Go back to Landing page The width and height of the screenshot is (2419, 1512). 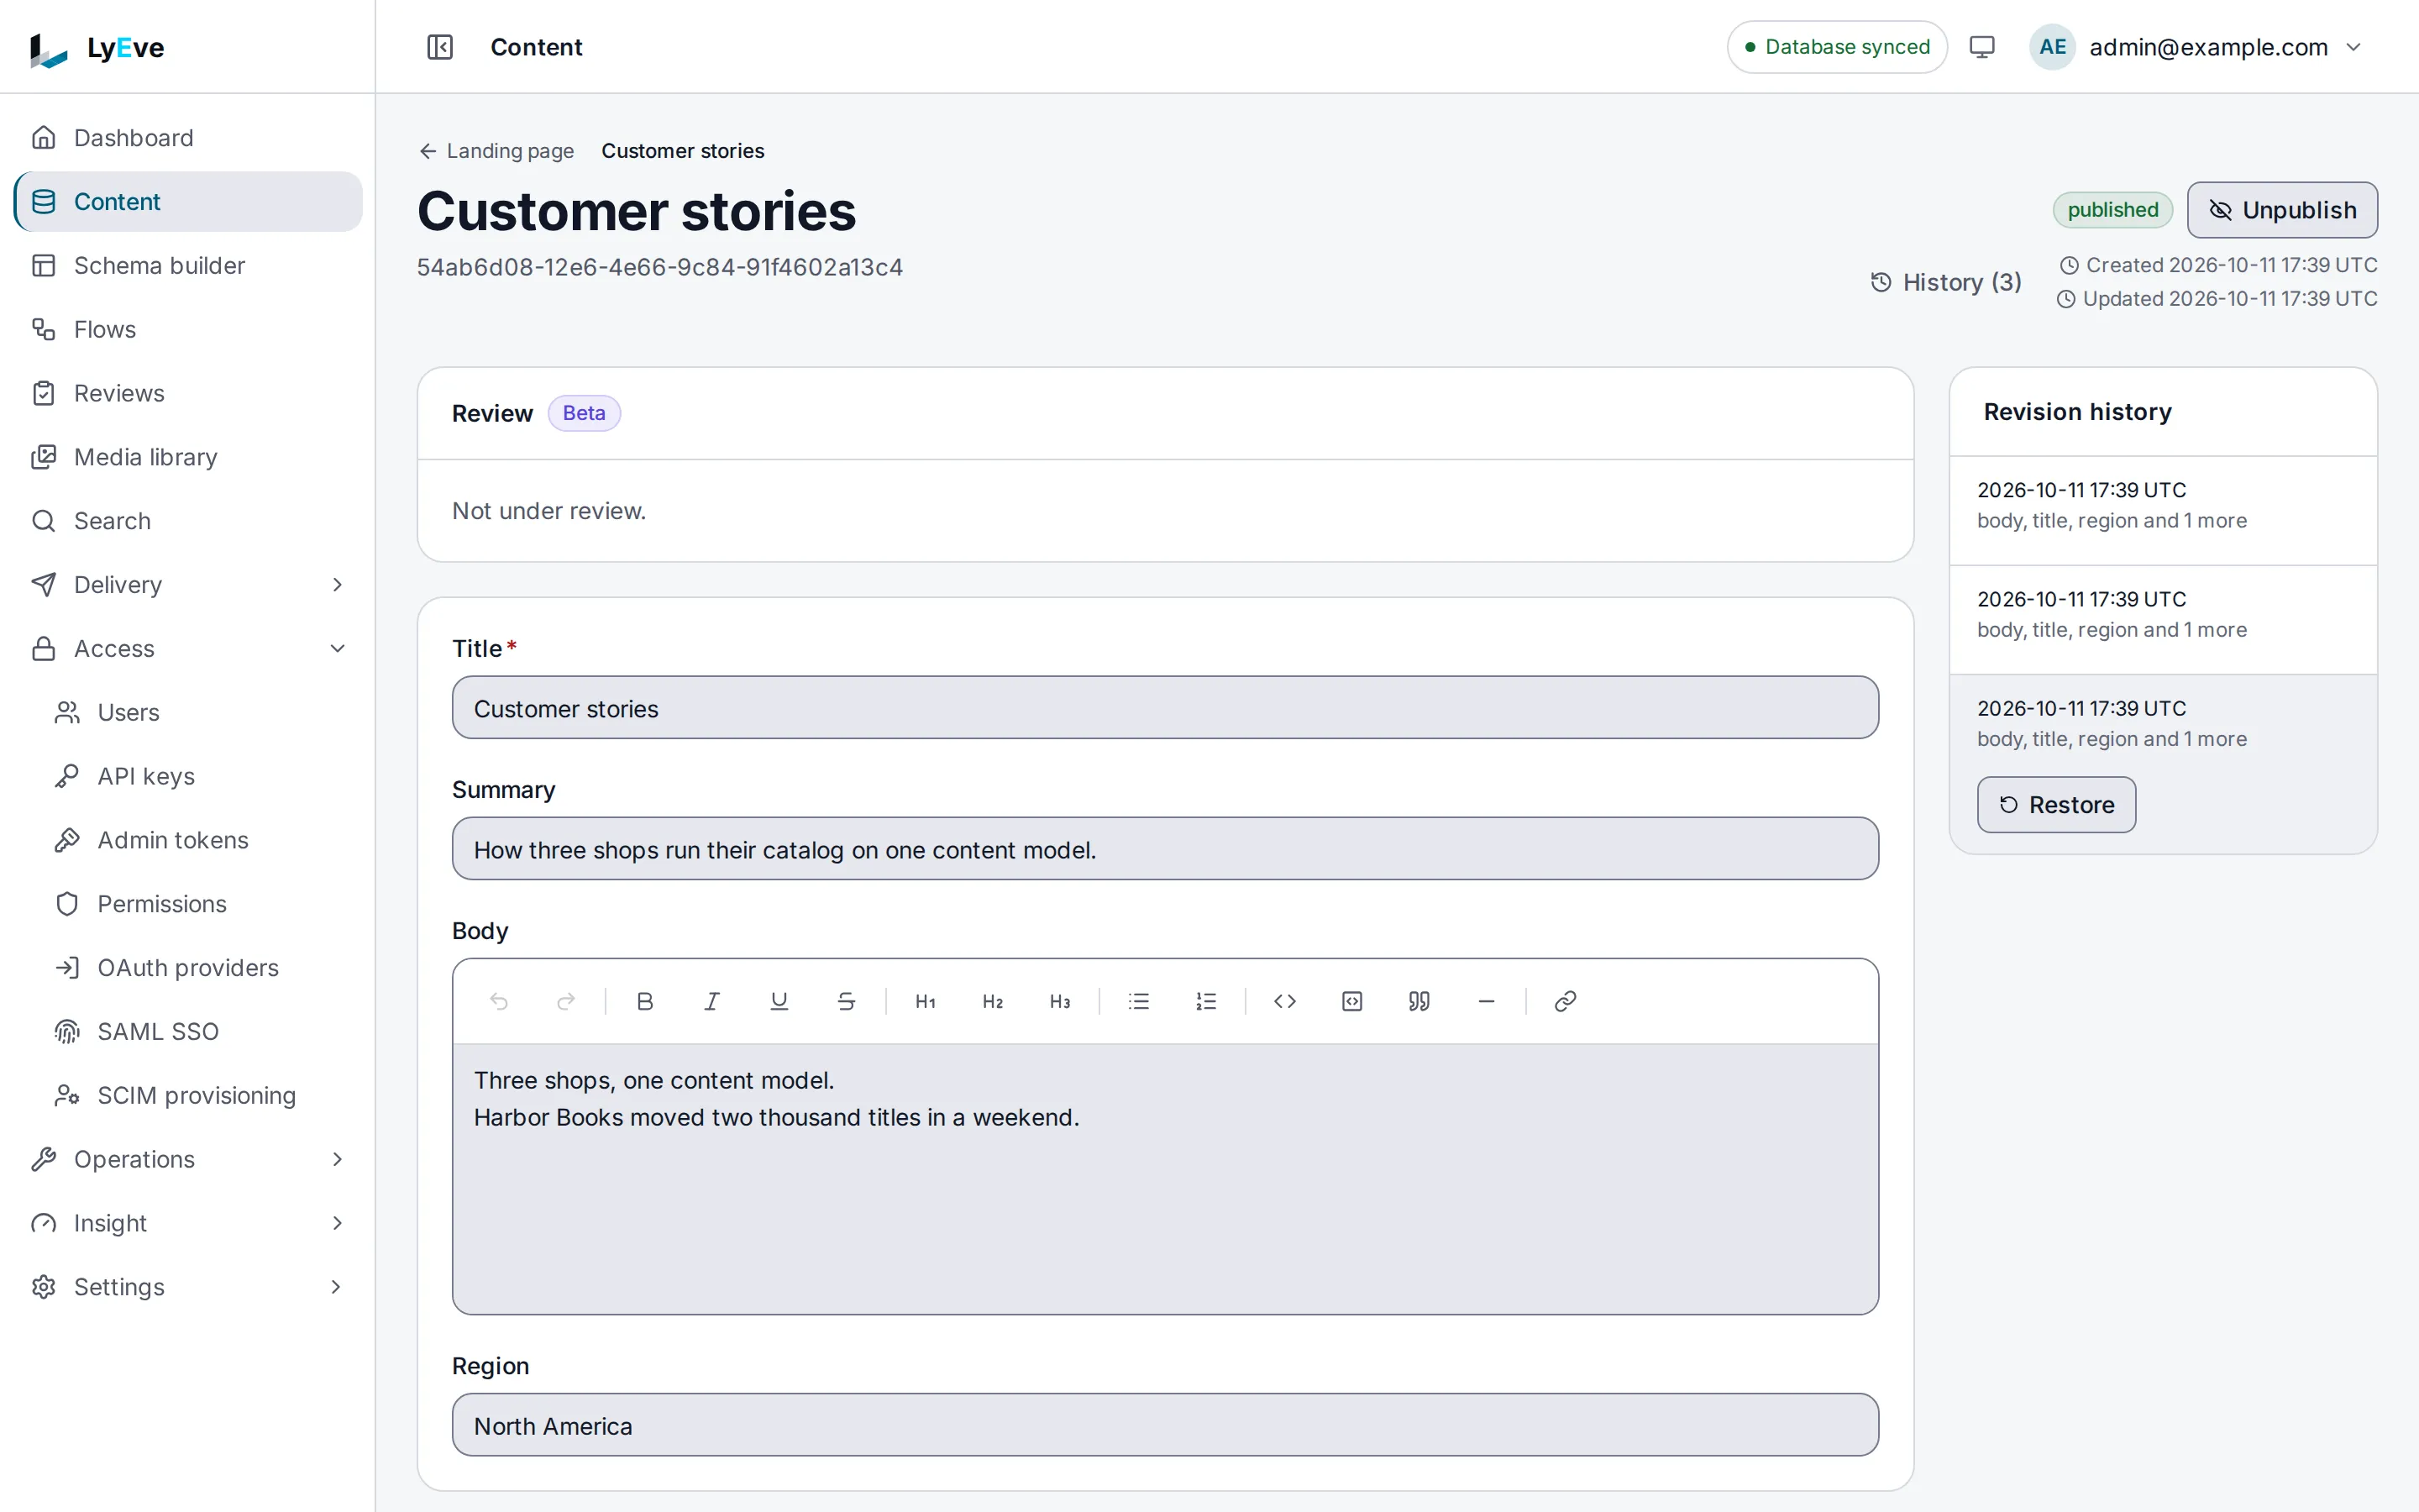point(496,151)
